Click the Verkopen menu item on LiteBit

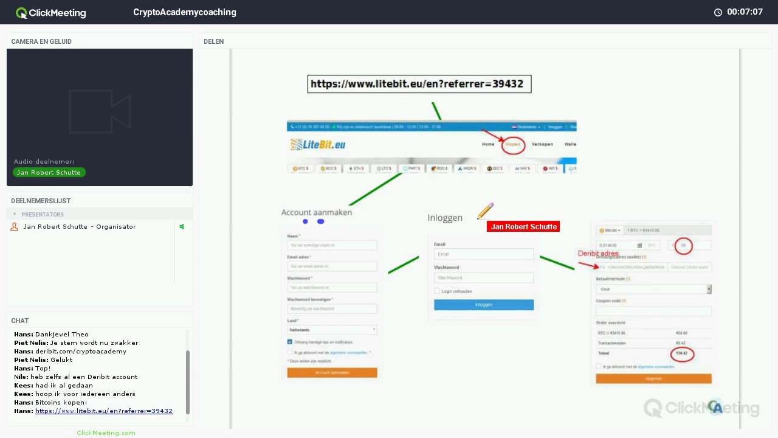click(x=542, y=144)
